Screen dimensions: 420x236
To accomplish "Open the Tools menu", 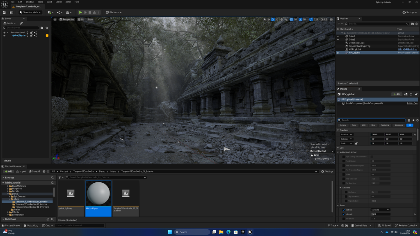I will click(40, 2).
